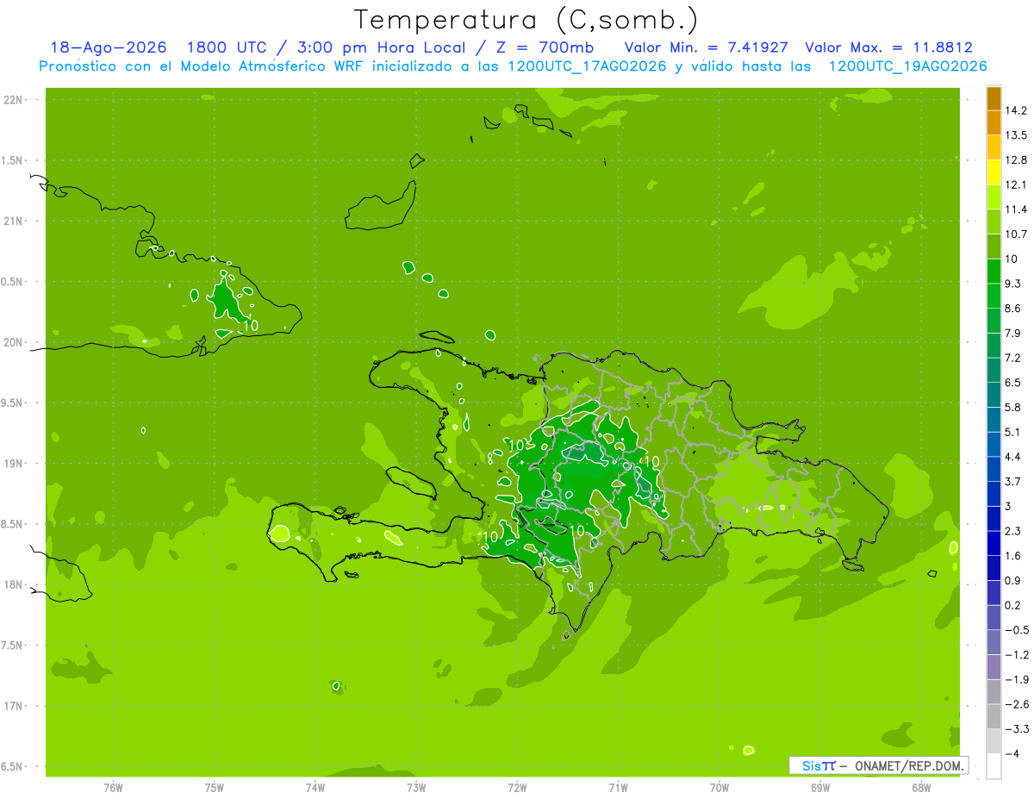Image resolution: width=1034 pixels, height=799 pixels.
Task: Click the "-3.3" colorbar label
Action: 1017,729
